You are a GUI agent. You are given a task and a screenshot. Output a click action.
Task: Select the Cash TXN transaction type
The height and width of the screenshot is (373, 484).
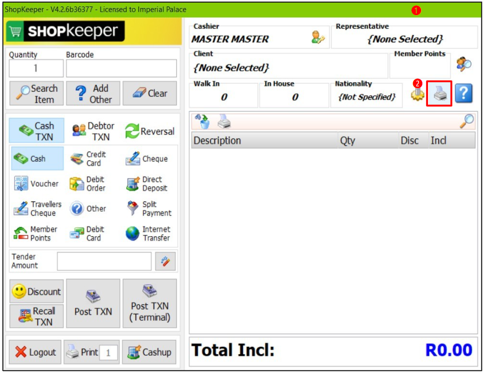click(x=37, y=131)
